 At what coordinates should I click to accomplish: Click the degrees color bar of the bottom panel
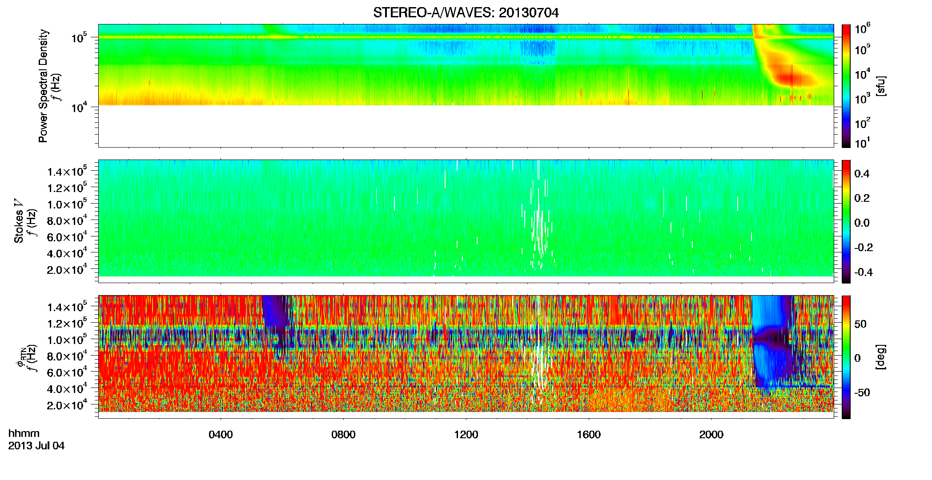846,357
